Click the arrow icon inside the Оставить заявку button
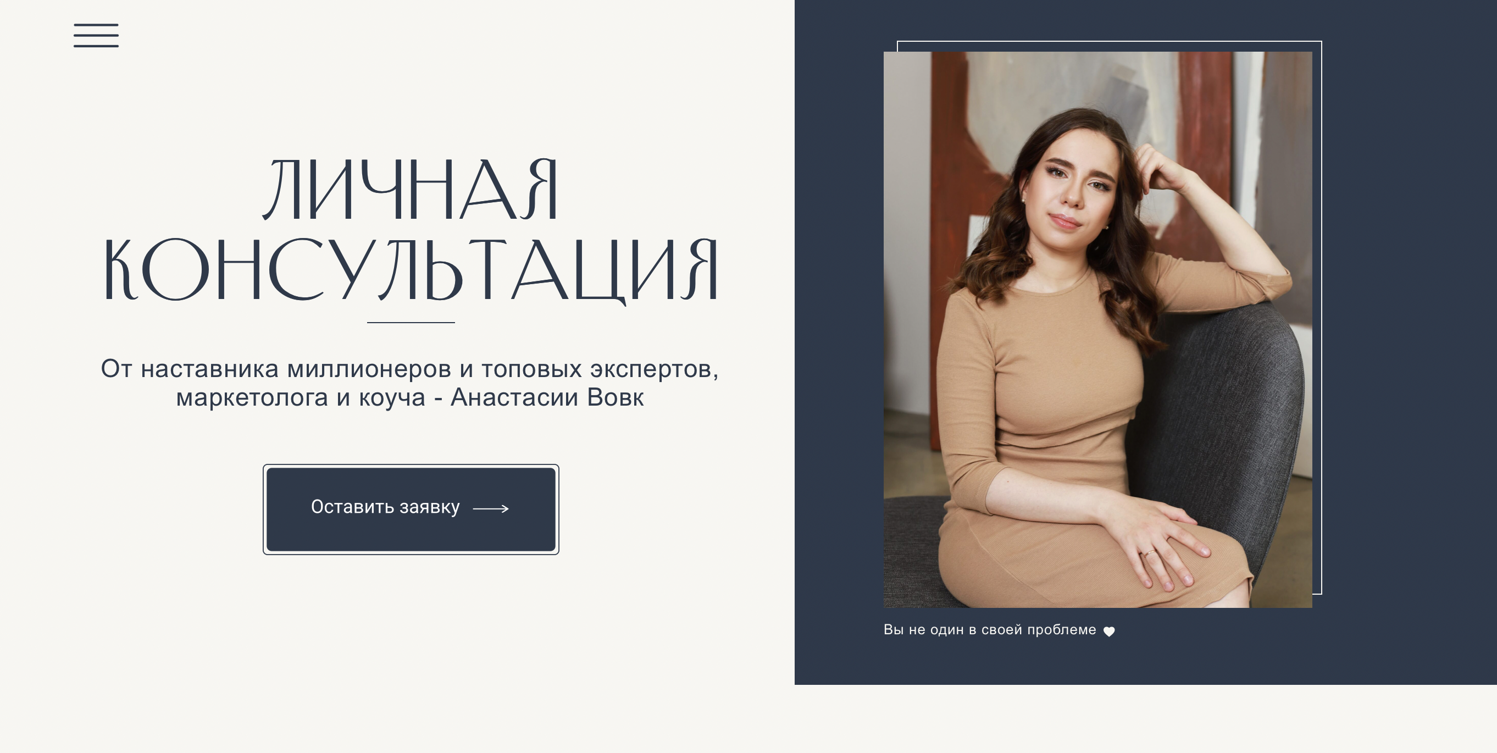The image size is (1497, 753). pyautogui.click(x=491, y=508)
